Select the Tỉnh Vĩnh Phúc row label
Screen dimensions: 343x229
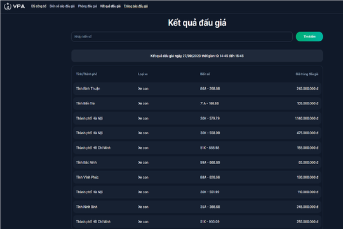point(87,177)
